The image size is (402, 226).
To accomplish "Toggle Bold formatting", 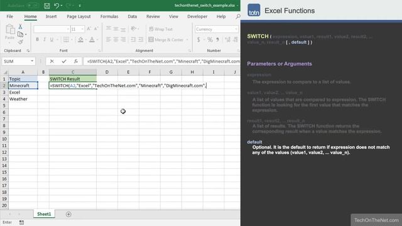I will (38, 40).
